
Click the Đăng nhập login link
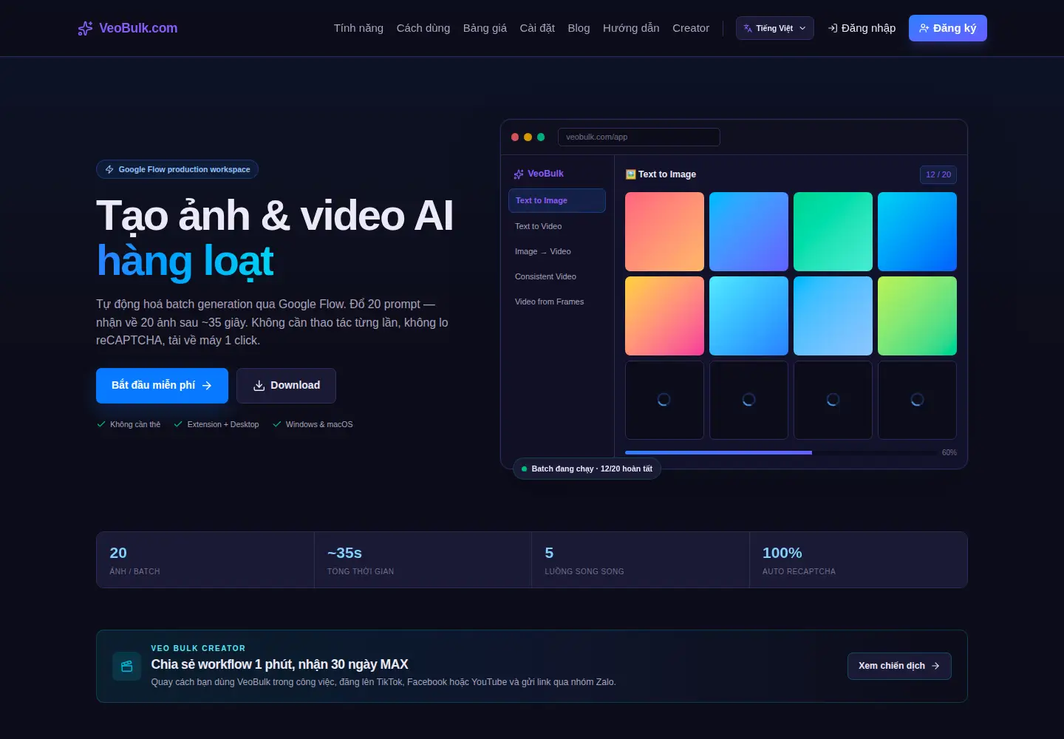point(862,28)
